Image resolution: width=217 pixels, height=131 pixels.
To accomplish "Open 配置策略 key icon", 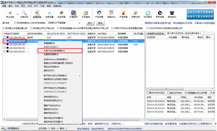I will (37, 13).
